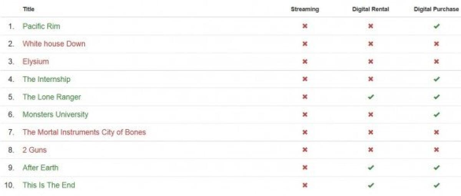Sort by the Digital Rental column header

tap(370, 9)
